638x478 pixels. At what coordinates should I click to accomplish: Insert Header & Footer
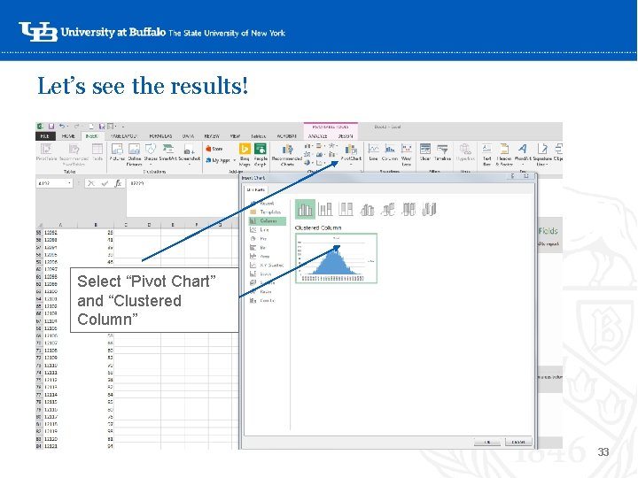tap(504, 154)
